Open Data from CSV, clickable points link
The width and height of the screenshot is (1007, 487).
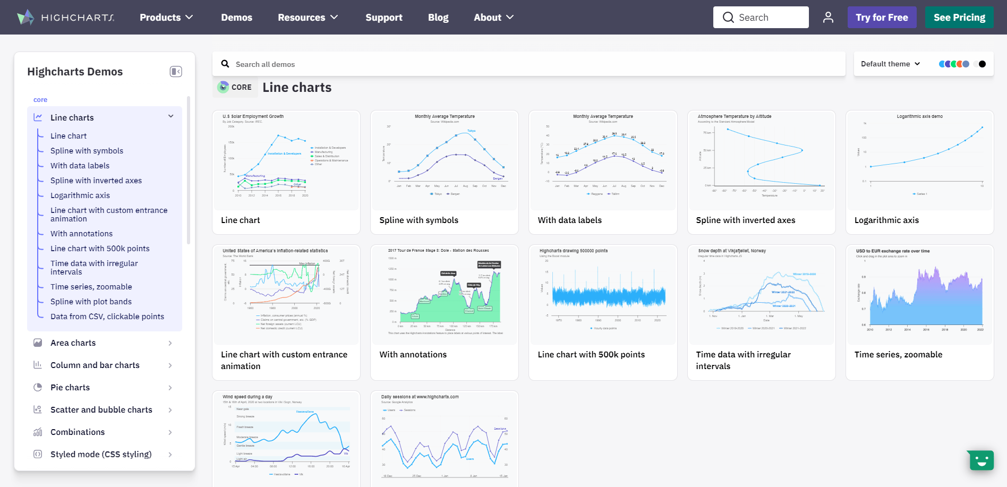[x=107, y=317]
